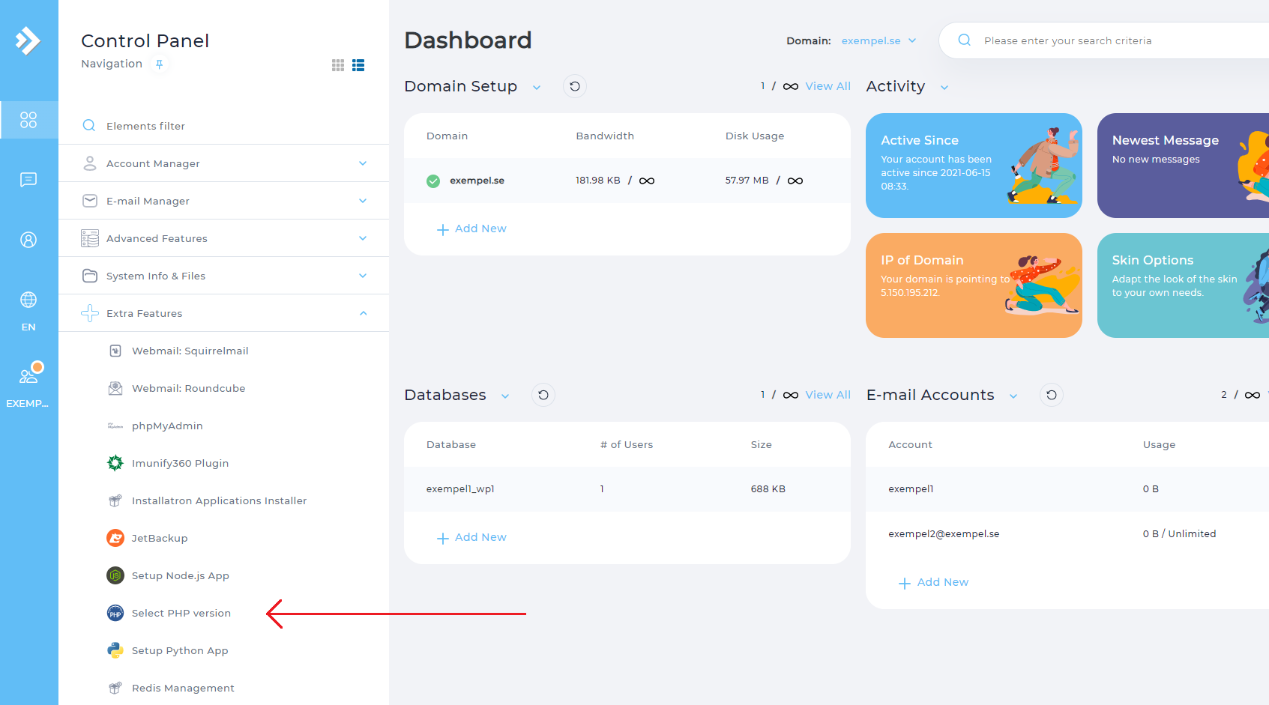
Task: Switch navigation to list view icon
Action: pyautogui.click(x=358, y=65)
